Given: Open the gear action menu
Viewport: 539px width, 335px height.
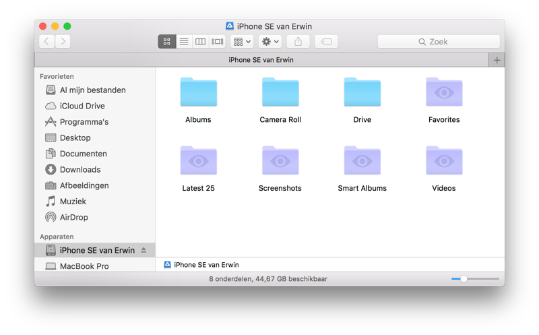Looking at the screenshot, I should (x=270, y=42).
